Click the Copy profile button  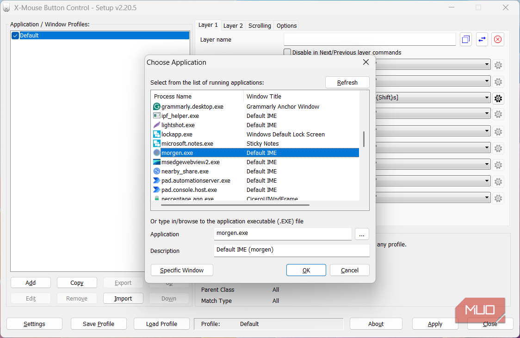(77, 283)
